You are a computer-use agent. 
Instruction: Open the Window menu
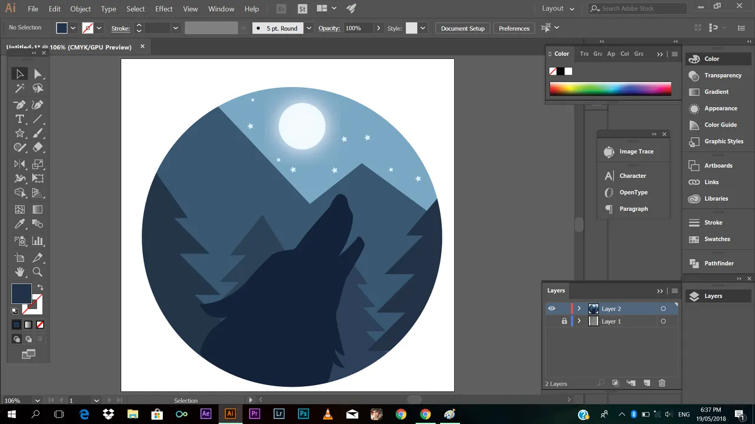(x=221, y=9)
